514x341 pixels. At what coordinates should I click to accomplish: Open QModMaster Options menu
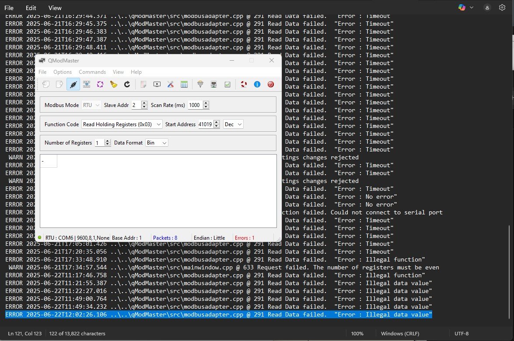(x=63, y=72)
